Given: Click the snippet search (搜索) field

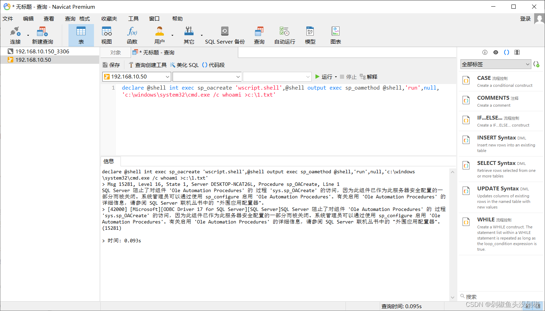Looking at the screenshot, I should tap(500, 297).
